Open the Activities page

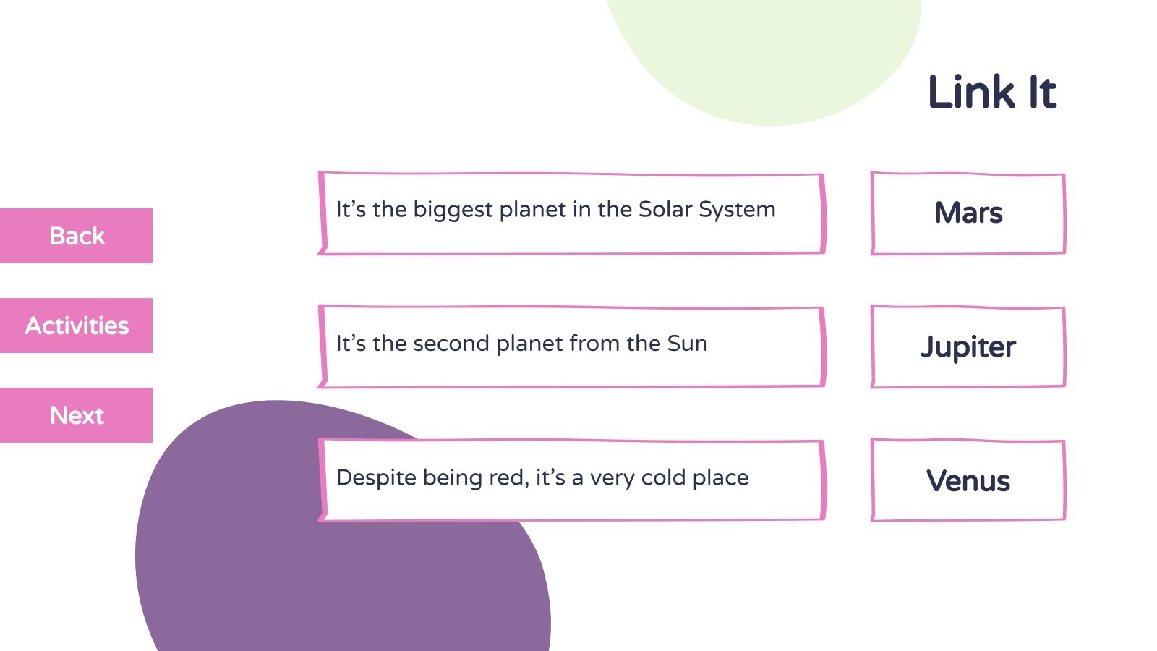pos(76,325)
